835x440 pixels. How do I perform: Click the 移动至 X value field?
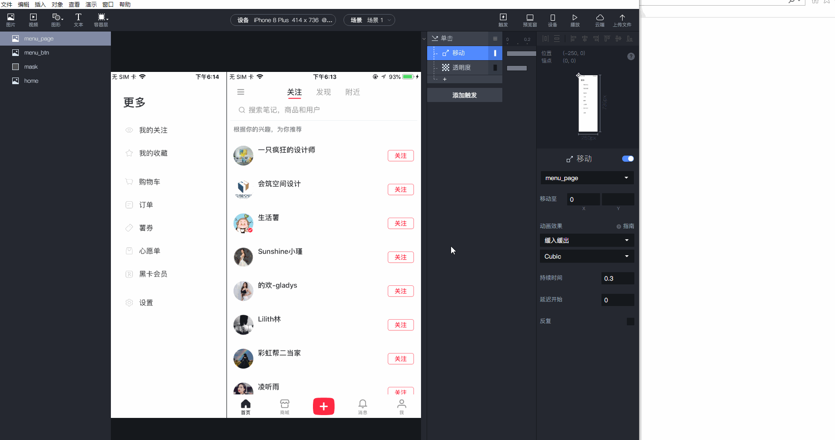pyautogui.click(x=584, y=199)
